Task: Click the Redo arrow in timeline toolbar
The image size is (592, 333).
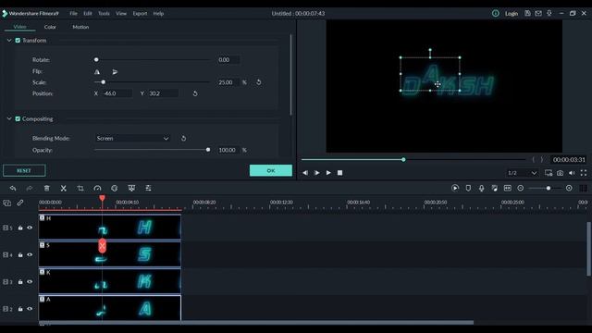Action: [30, 188]
